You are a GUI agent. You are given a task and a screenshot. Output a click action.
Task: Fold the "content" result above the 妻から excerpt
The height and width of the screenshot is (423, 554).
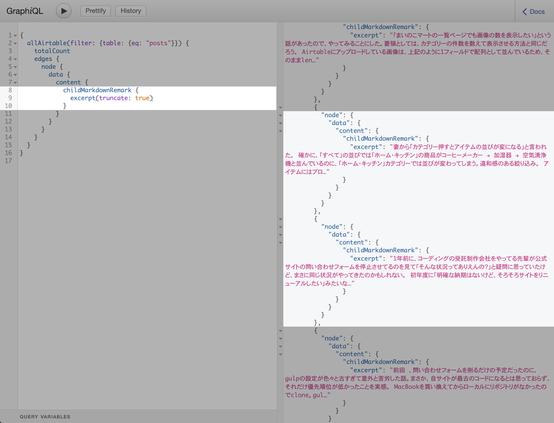point(280,131)
